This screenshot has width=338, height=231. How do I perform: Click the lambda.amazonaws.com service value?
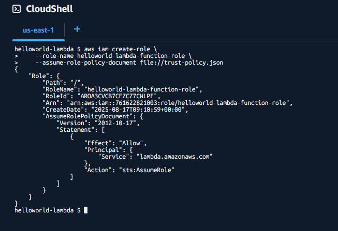pyautogui.click(x=174, y=157)
